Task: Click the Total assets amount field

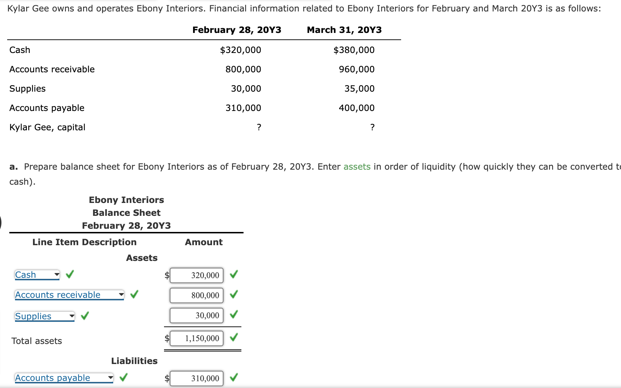Action: [196, 338]
